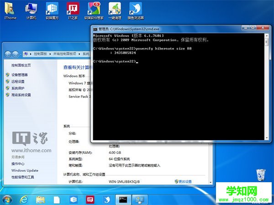Click the cmd vertical scrollbar thumb
The image size is (274, 205).
pyautogui.click(x=267, y=42)
